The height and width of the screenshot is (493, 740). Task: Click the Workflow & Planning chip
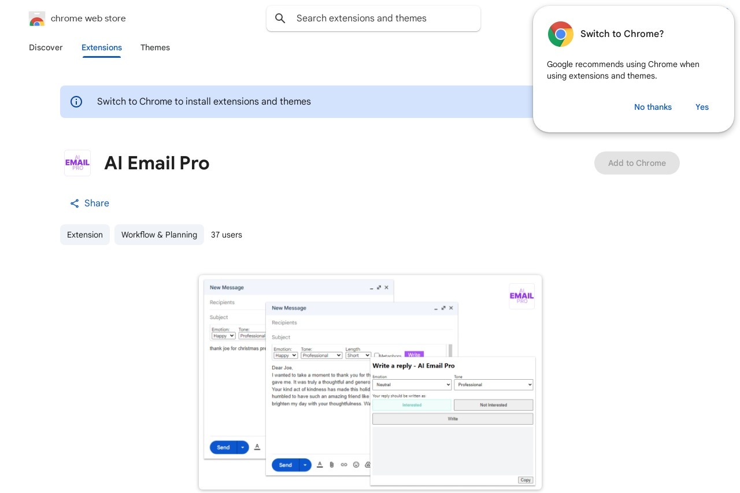pos(159,235)
